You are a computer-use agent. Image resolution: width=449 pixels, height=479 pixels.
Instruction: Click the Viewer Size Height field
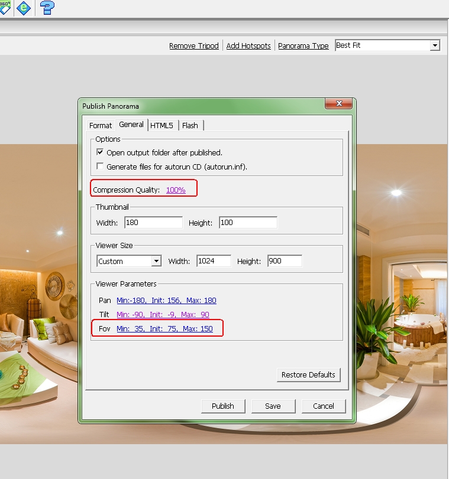pyautogui.click(x=285, y=261)
